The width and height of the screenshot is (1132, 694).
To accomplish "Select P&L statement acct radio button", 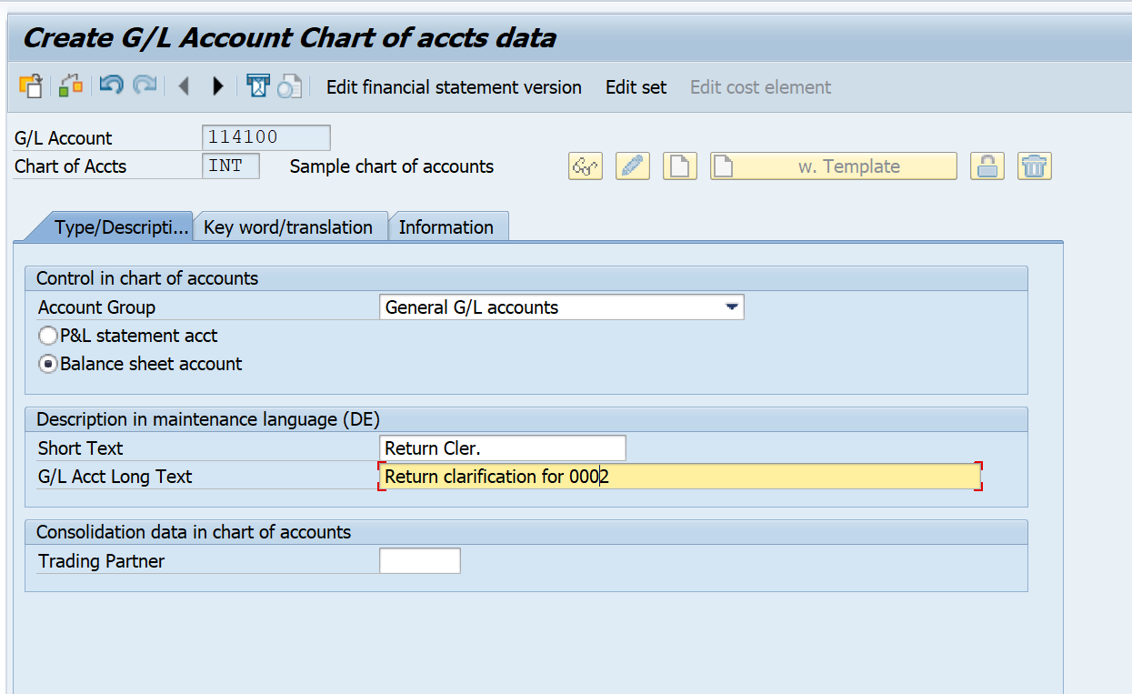I will 49,337.
